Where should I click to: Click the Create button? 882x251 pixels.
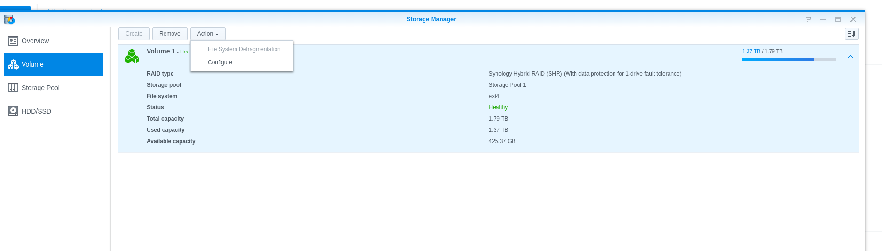tap(134, 34)
